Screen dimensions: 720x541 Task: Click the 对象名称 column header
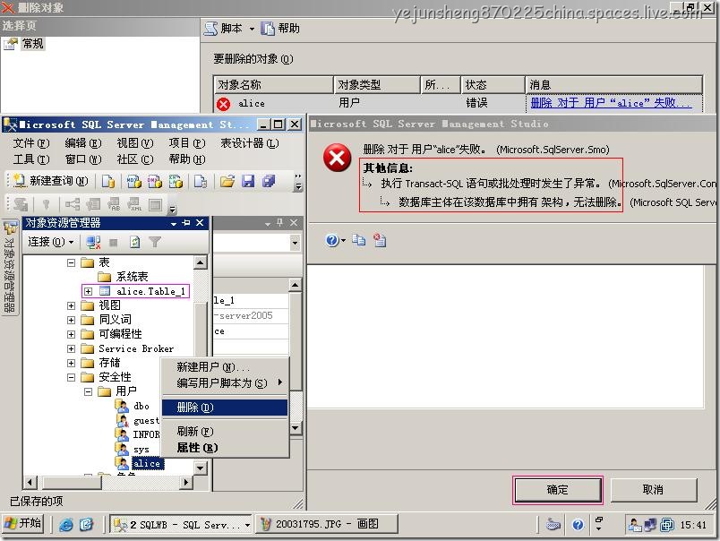(273, 85)
